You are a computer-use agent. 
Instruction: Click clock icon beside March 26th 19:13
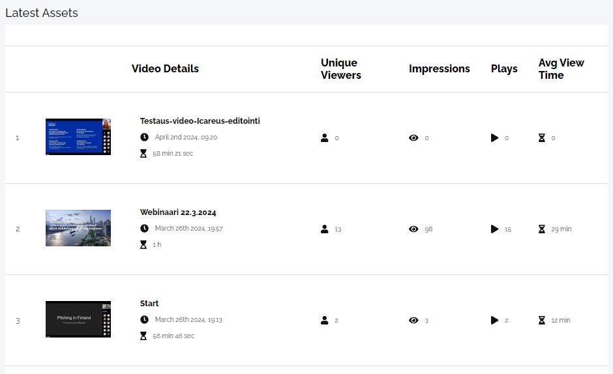144,320
